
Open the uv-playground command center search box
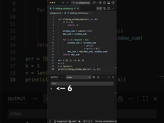click(81, 3)
